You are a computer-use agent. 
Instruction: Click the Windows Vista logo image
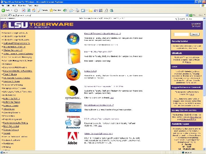click(73, 39)
